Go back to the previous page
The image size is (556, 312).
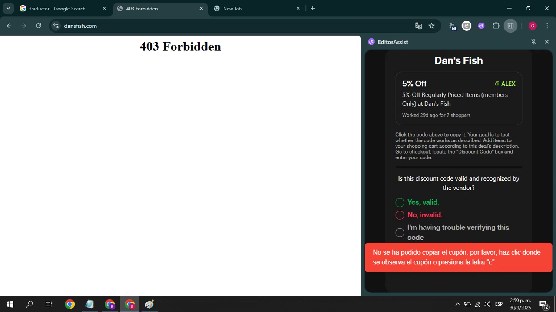[9, 26]
